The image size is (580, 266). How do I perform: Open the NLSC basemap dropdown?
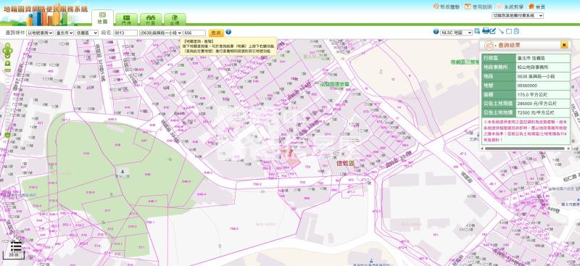(x=456, y=33)
